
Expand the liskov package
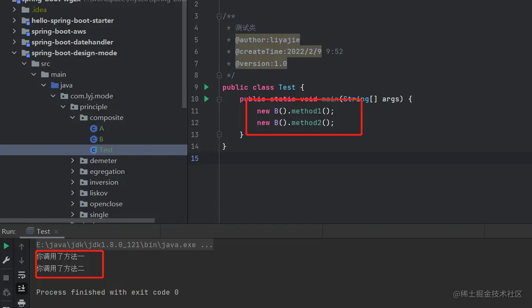click(x=73, y=193)
